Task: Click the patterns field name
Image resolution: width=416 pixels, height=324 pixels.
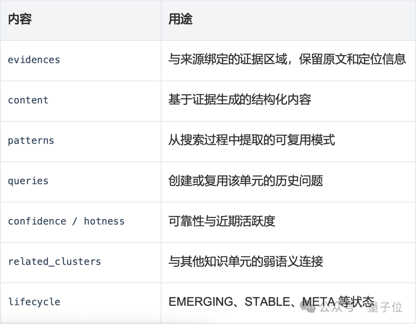Action: tap(31, 141)
